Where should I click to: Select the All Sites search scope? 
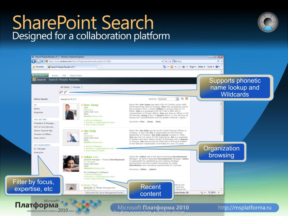click(65, 87)
